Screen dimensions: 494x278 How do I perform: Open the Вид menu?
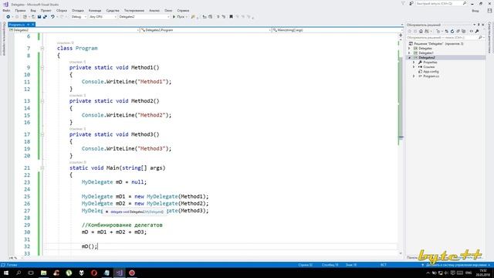click(33, 10)
